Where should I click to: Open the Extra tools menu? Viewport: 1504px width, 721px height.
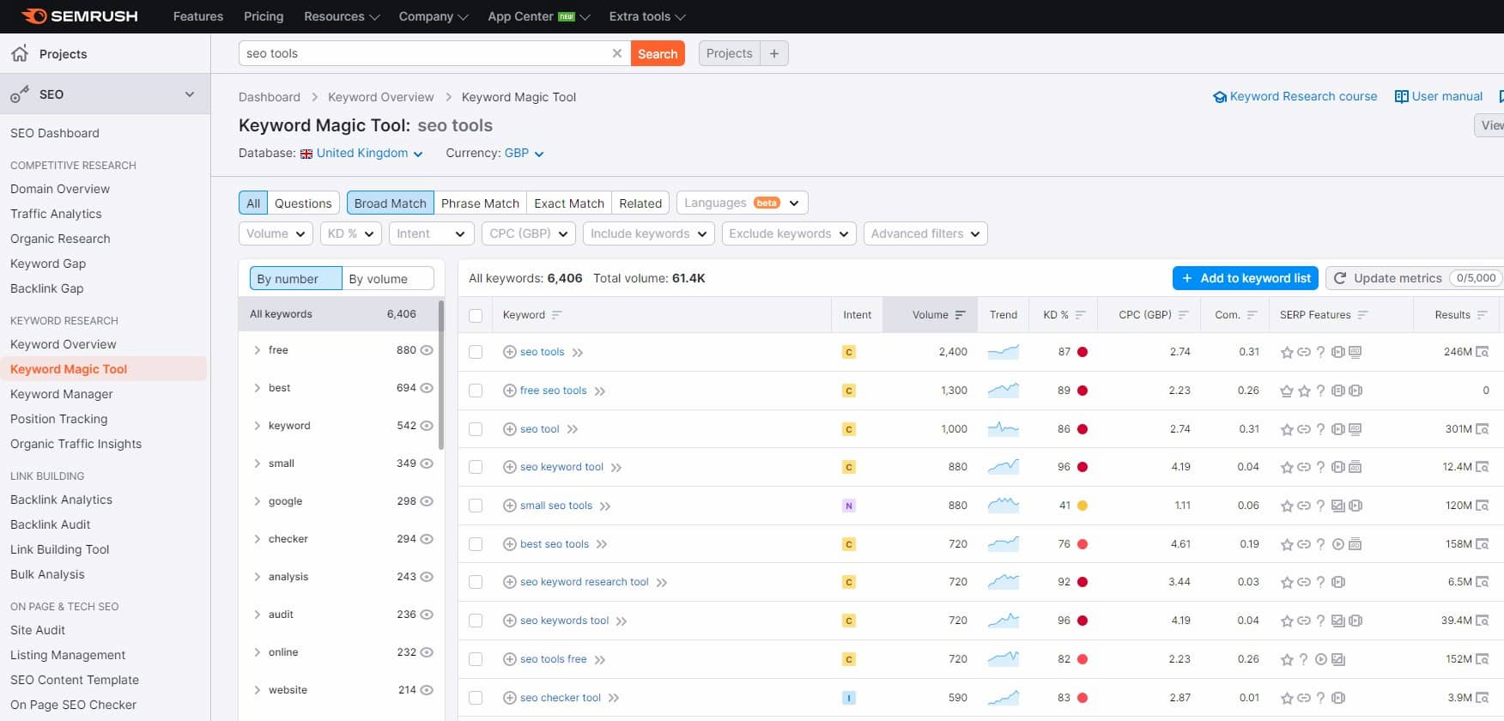[647, 16]
